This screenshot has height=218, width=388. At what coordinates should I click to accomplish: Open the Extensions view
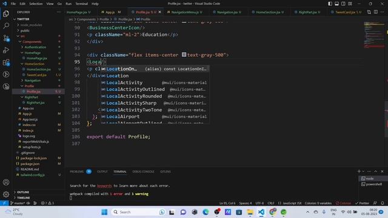pos(6,62)
